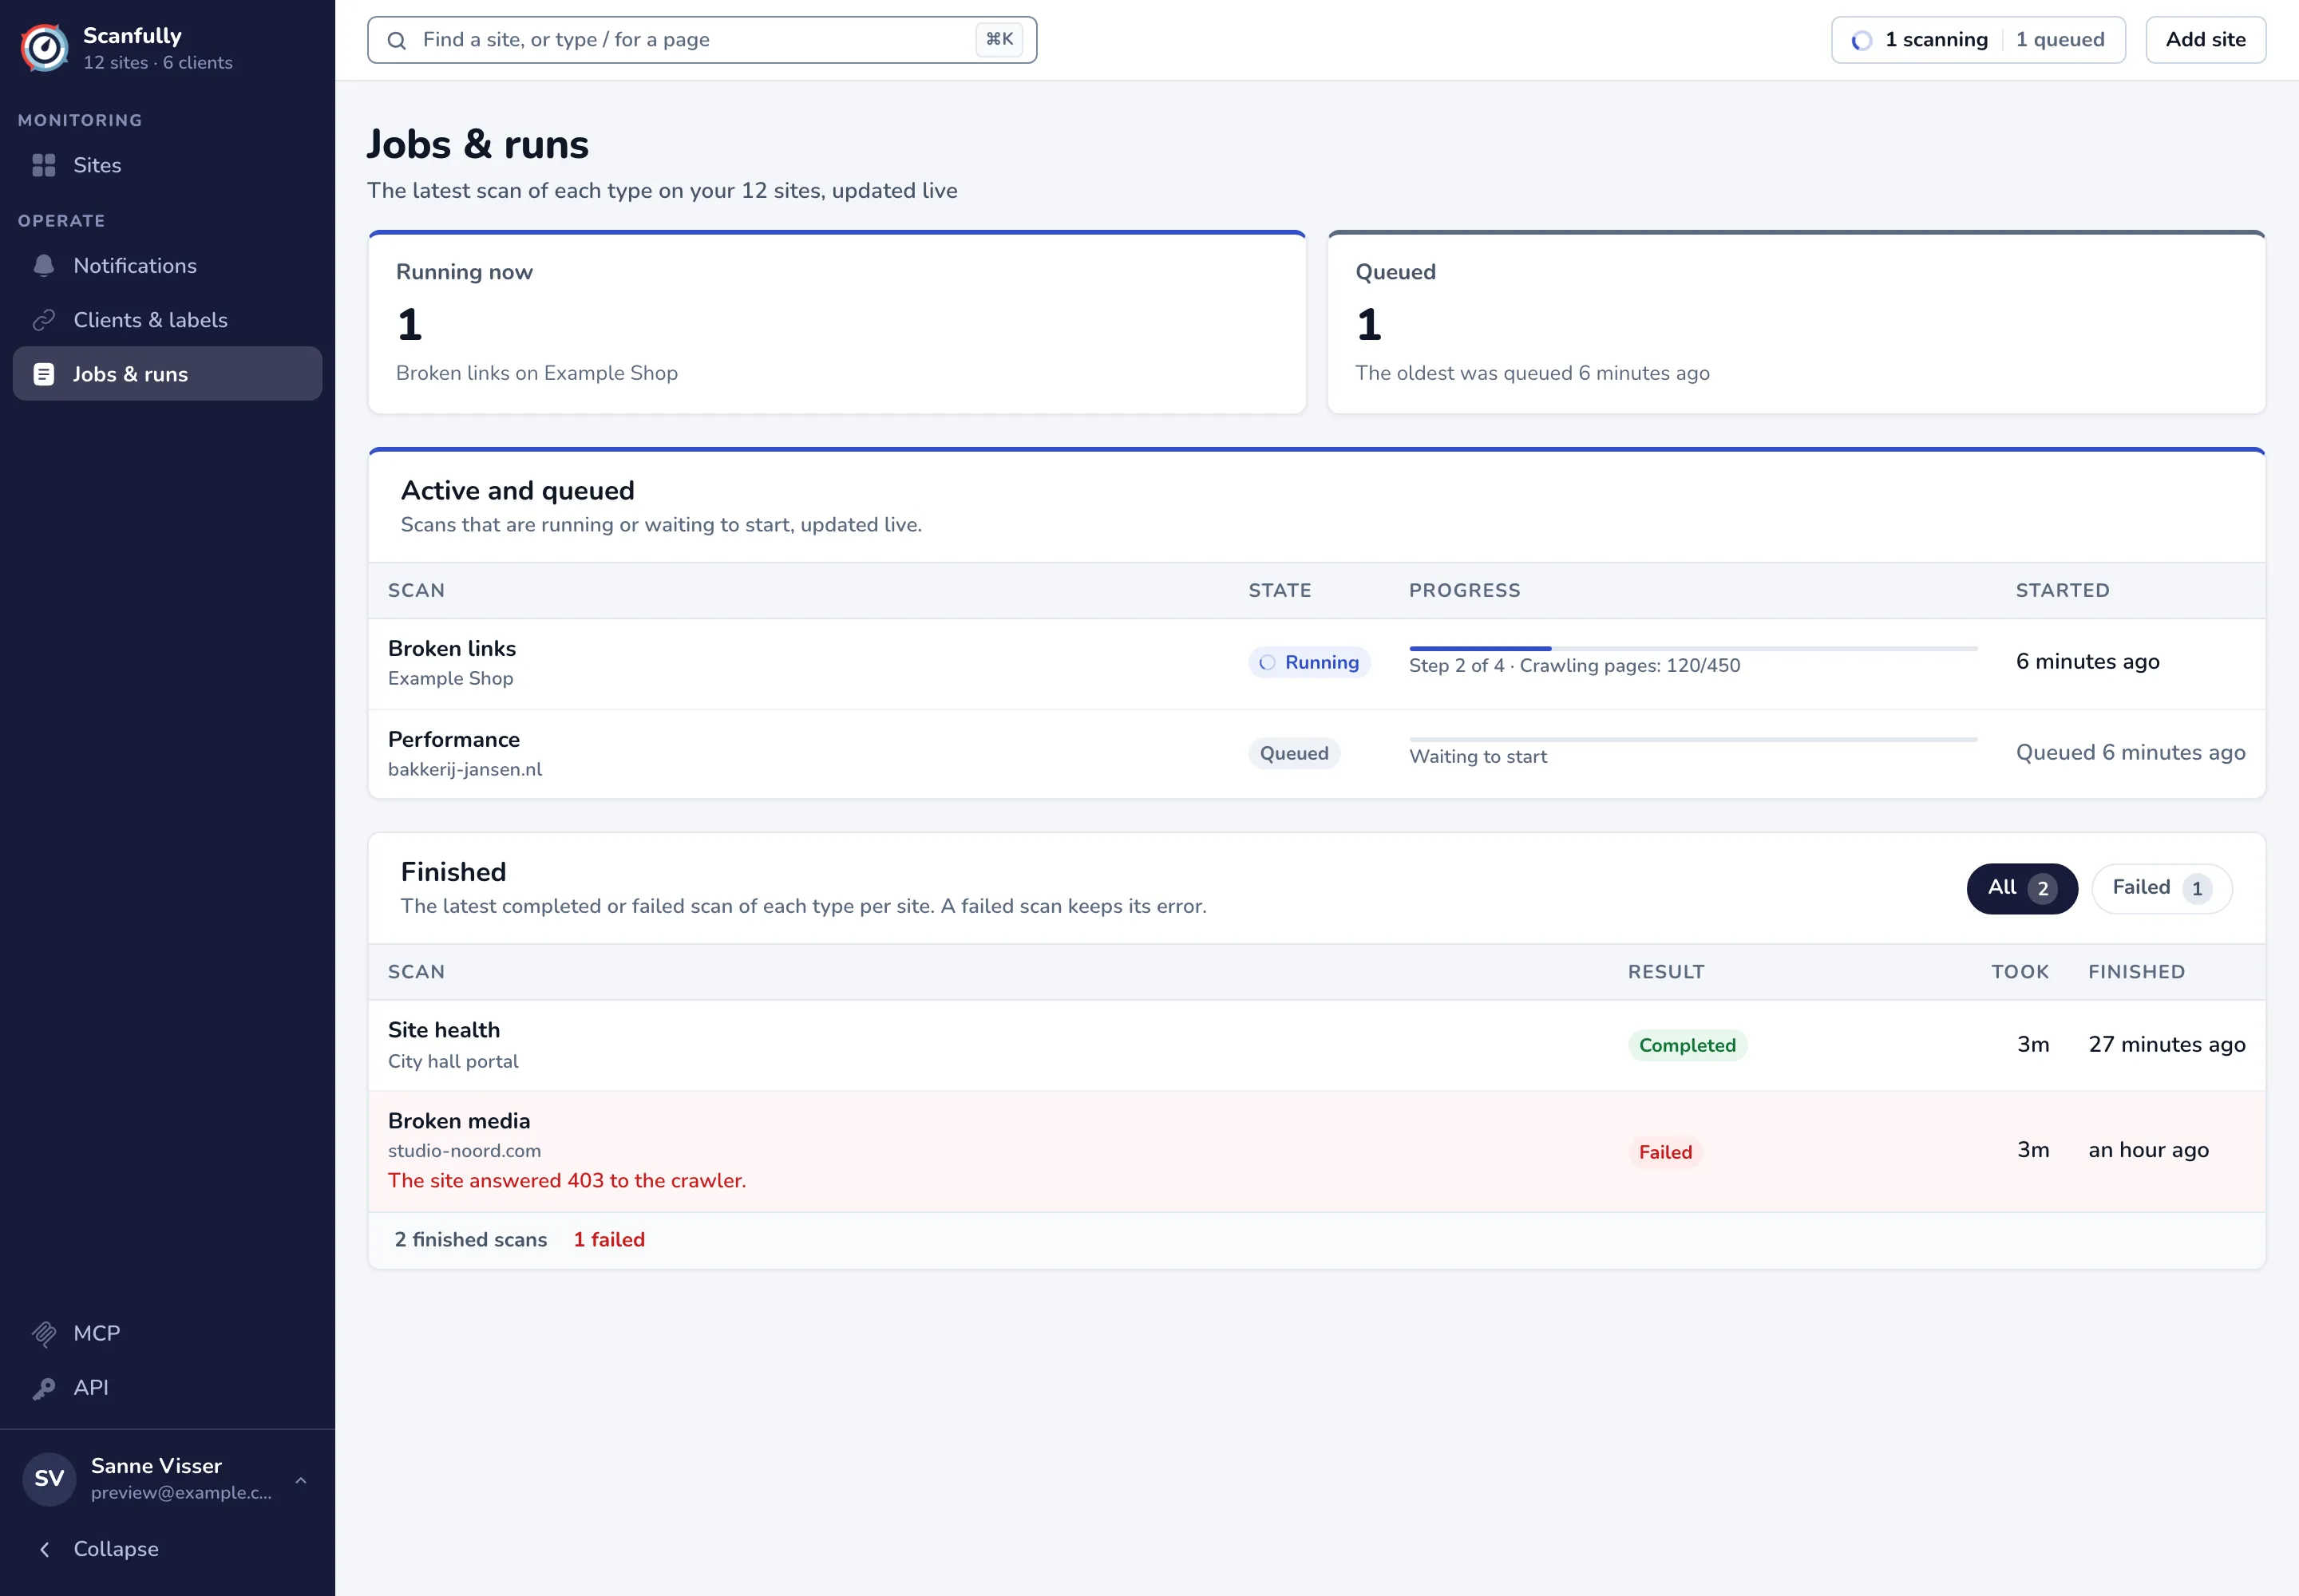This screenshot has height=1596, width=2299.
Task: Click the search magnifier icon
Action: (398, 40)
